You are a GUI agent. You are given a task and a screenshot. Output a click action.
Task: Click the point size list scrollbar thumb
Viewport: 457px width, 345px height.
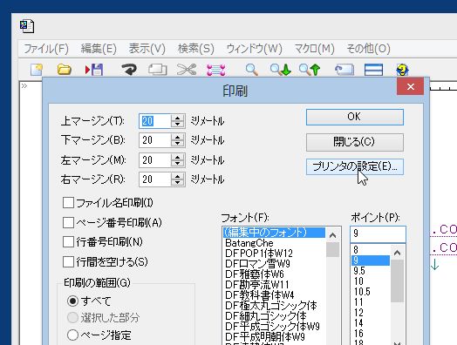point(397,281)
